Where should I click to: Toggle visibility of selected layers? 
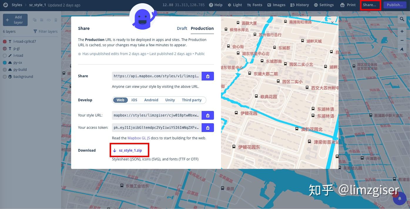coord(49,20)
